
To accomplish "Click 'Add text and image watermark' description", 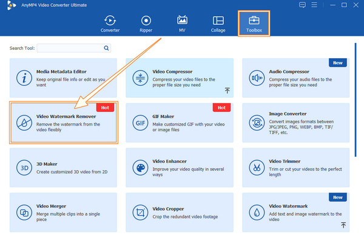I will pos(305,217).
